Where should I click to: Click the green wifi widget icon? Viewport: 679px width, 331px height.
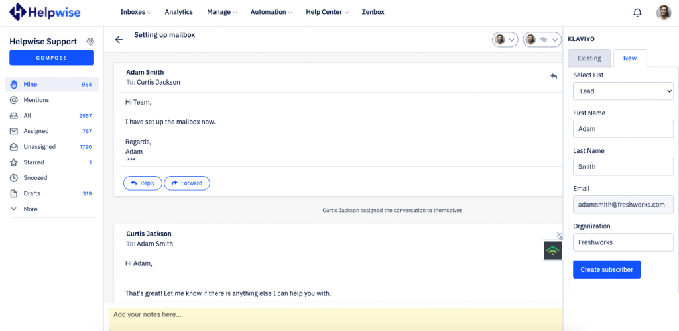pyautogui.click(x=552, y=250)
